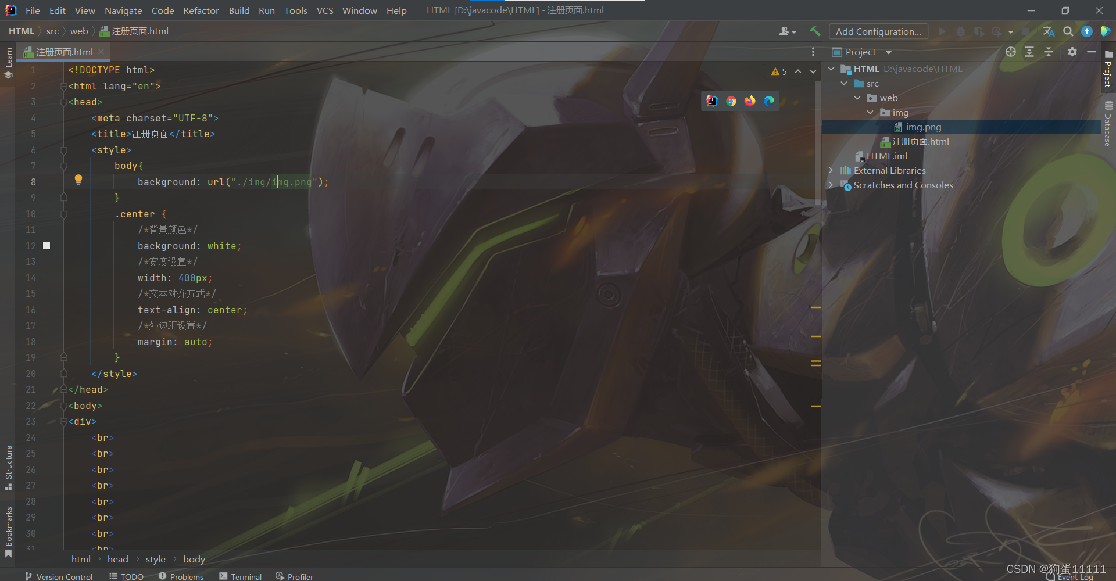
Task: Open Profiler tool window
Action: click(295, 576)
